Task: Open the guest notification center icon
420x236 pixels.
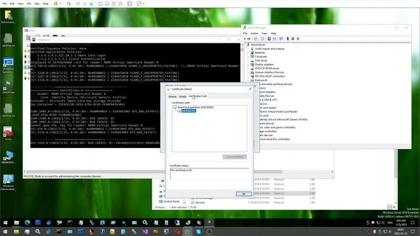Action: pyautogui.click(x=413, y=223)
